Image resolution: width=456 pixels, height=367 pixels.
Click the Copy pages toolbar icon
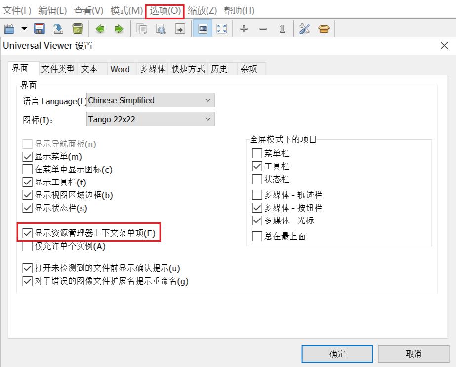142,29
